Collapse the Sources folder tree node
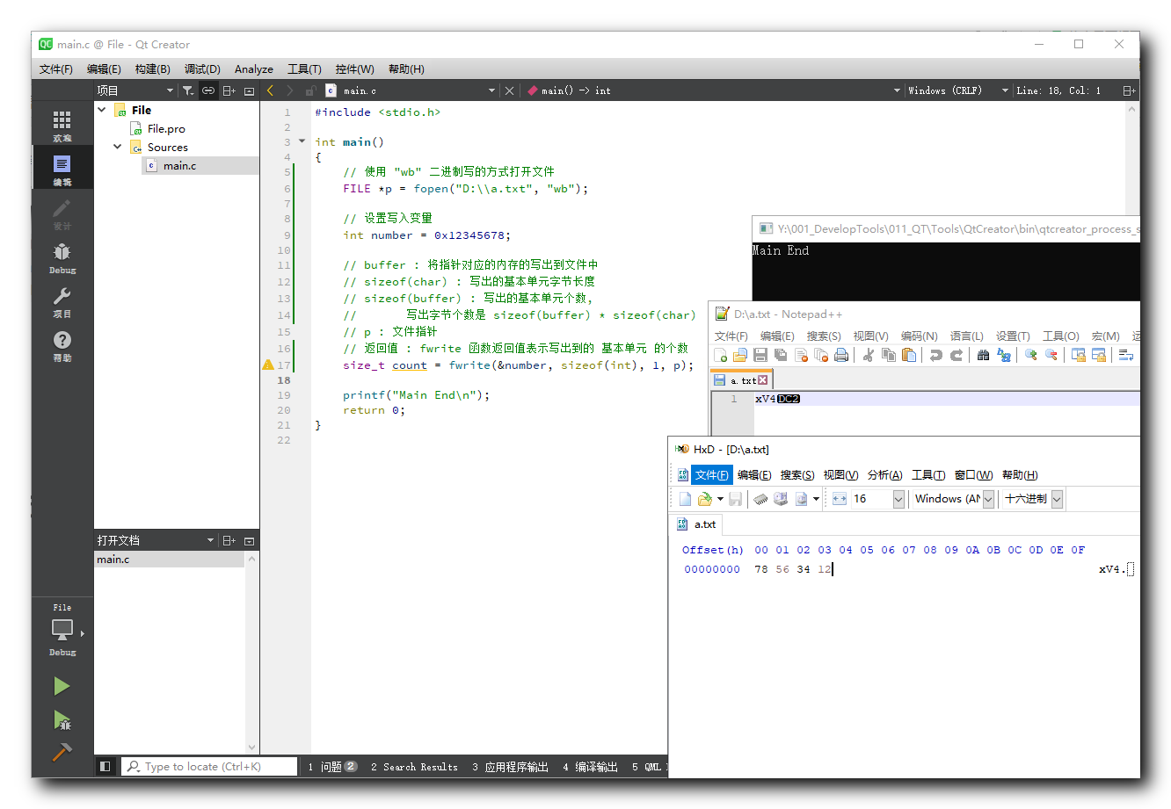This screenshot has height=809, width=1171. (118, 147)
